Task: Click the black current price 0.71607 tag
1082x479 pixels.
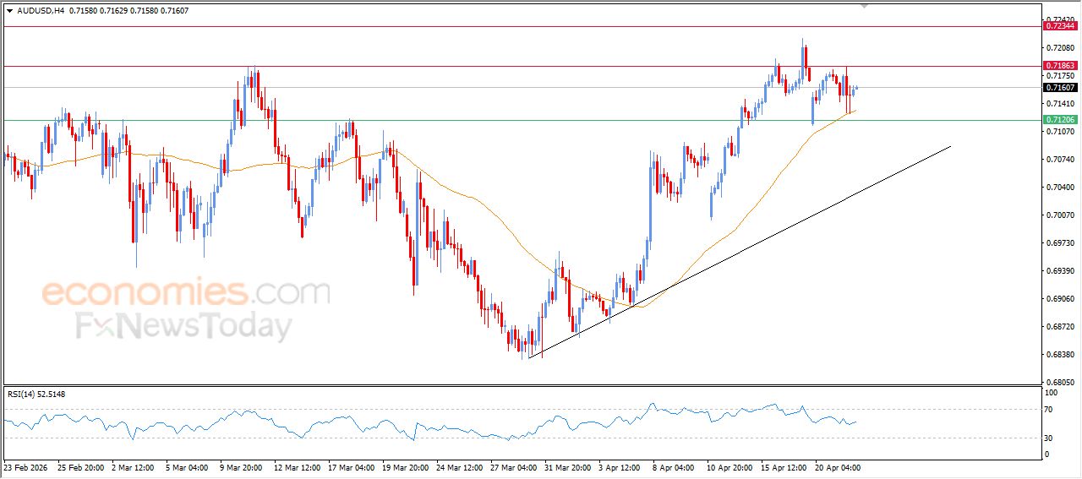Action: point(1060,88)
